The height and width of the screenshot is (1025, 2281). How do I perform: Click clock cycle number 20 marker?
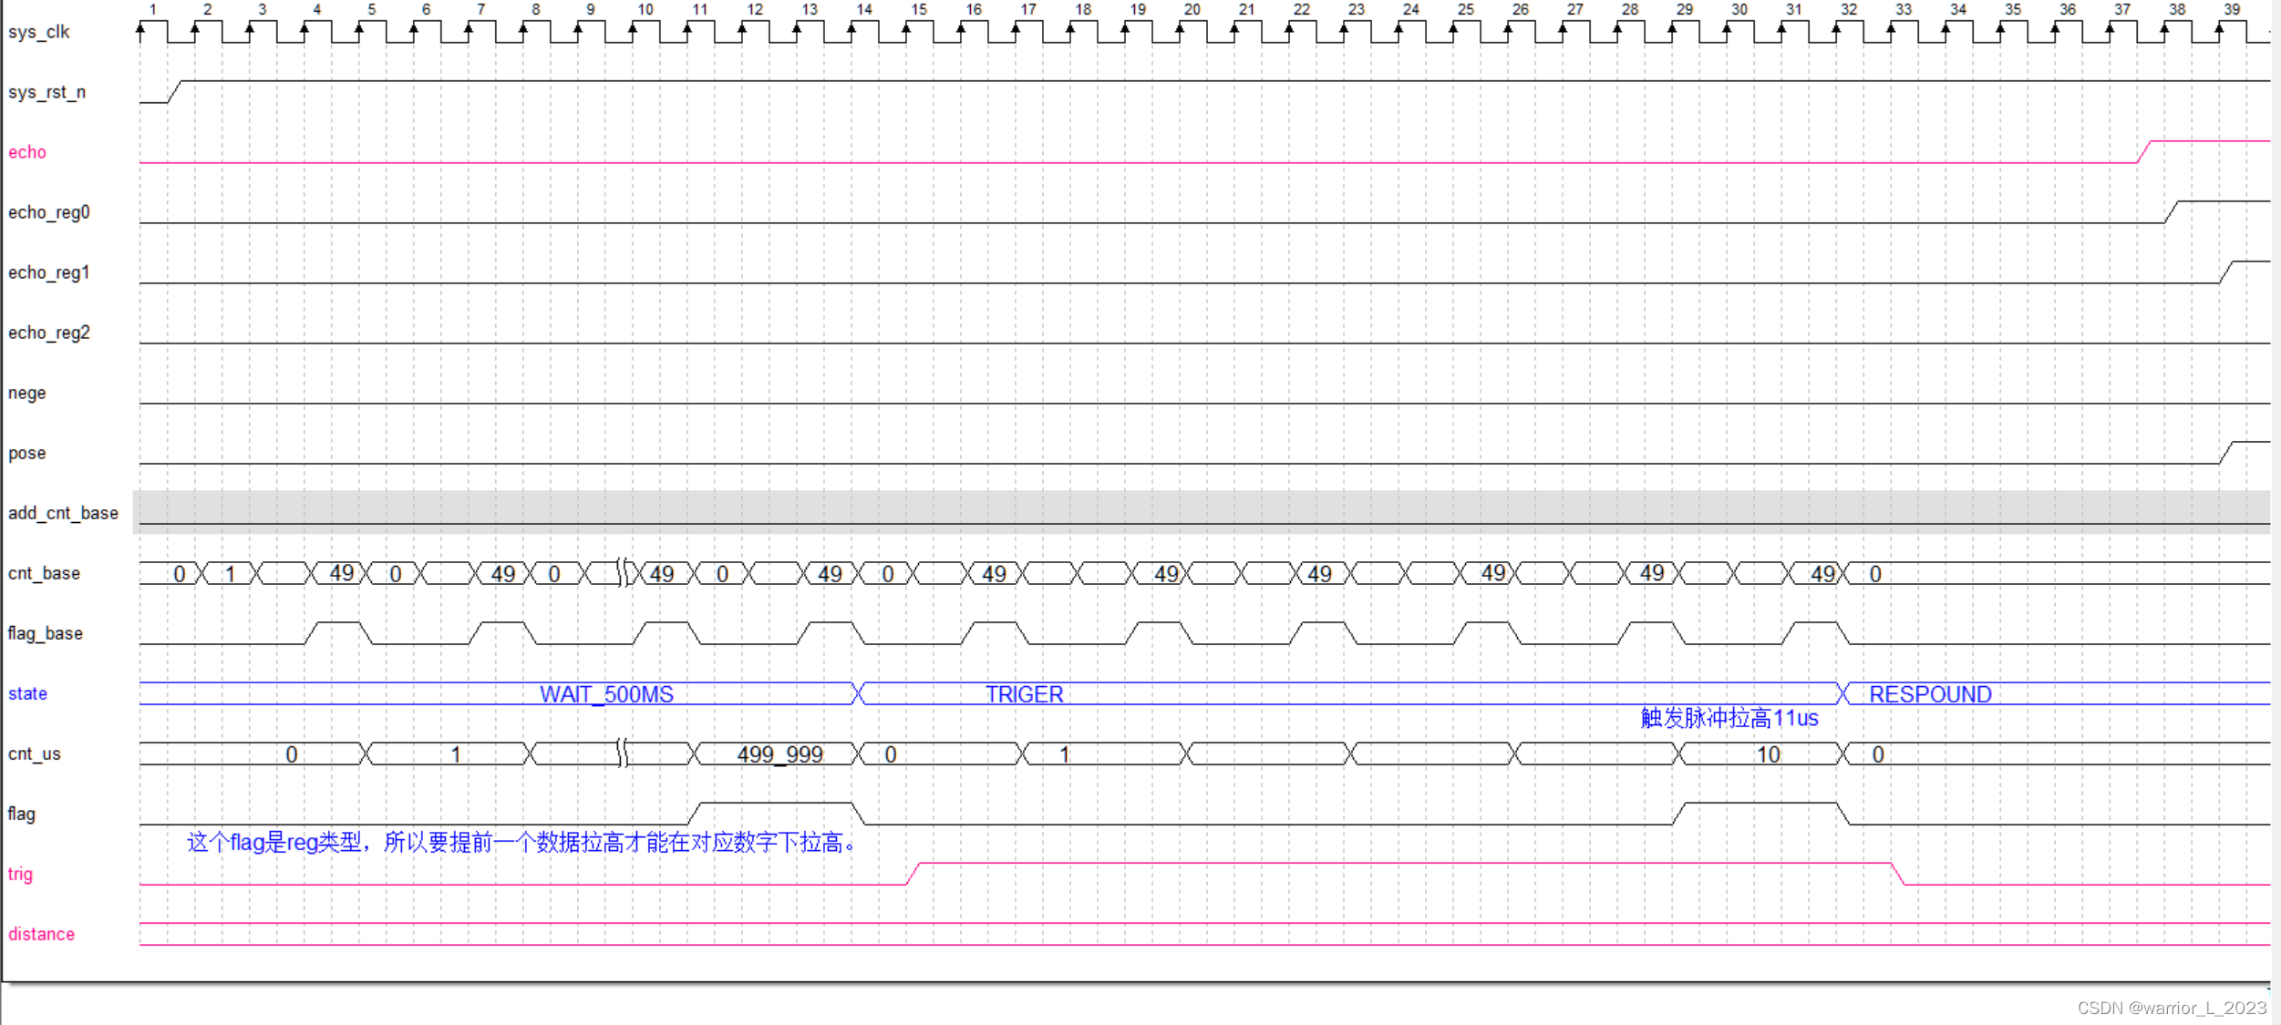coord(1192,9)
